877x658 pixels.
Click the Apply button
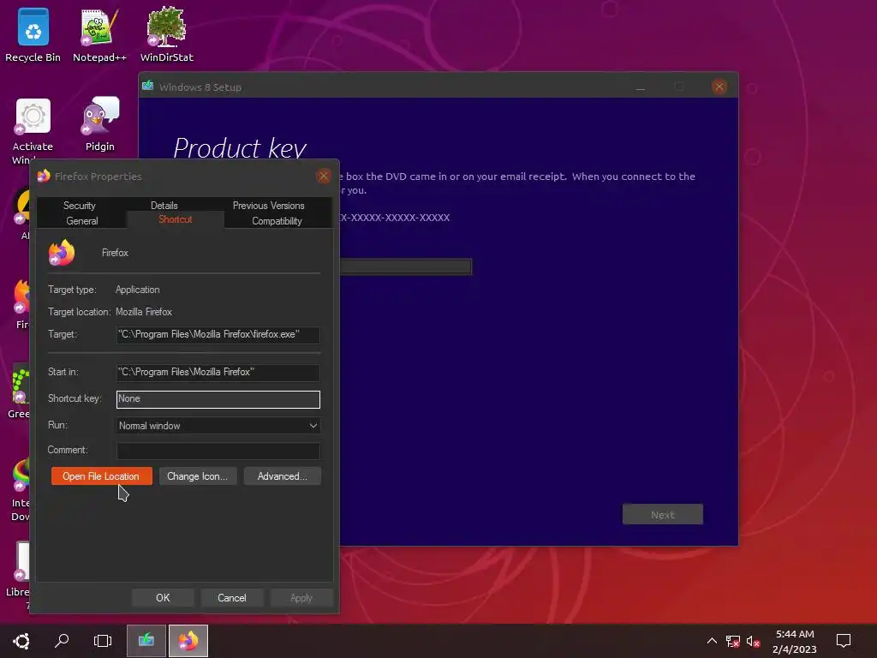301,597
